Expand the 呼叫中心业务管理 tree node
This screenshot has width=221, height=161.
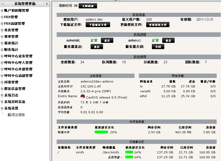pyautogui.click(x=2, y=56)
